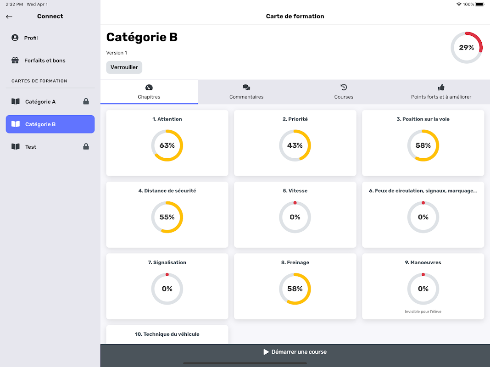Click the 0% Signalisation progress ring
Viewport: 490px width, 367px height.
click(x=167, y=289)
